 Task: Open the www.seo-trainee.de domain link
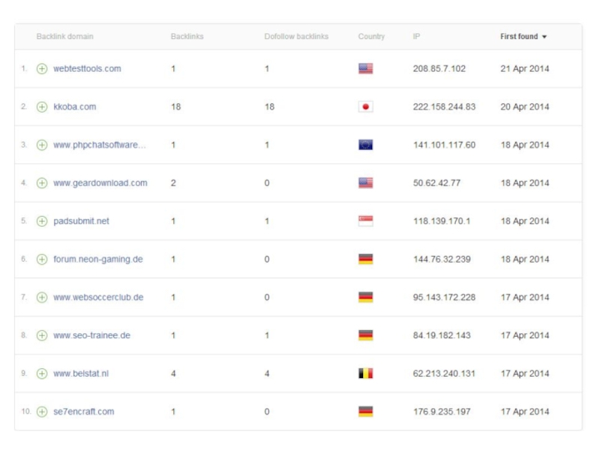tap(91, 336)
